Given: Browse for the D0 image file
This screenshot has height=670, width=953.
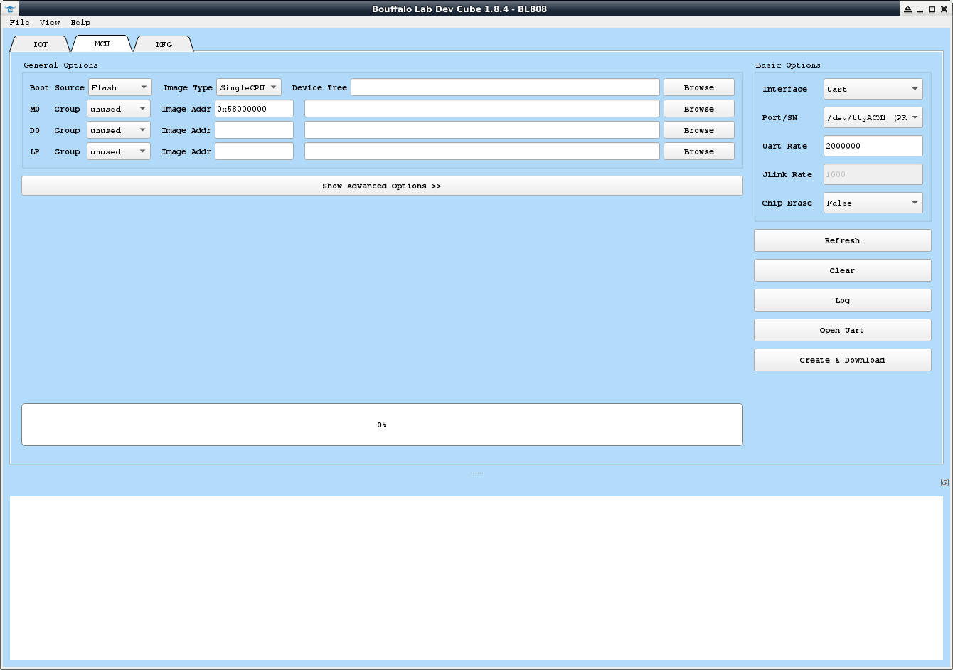Looking at the screenshot, I should click(698, 130).
